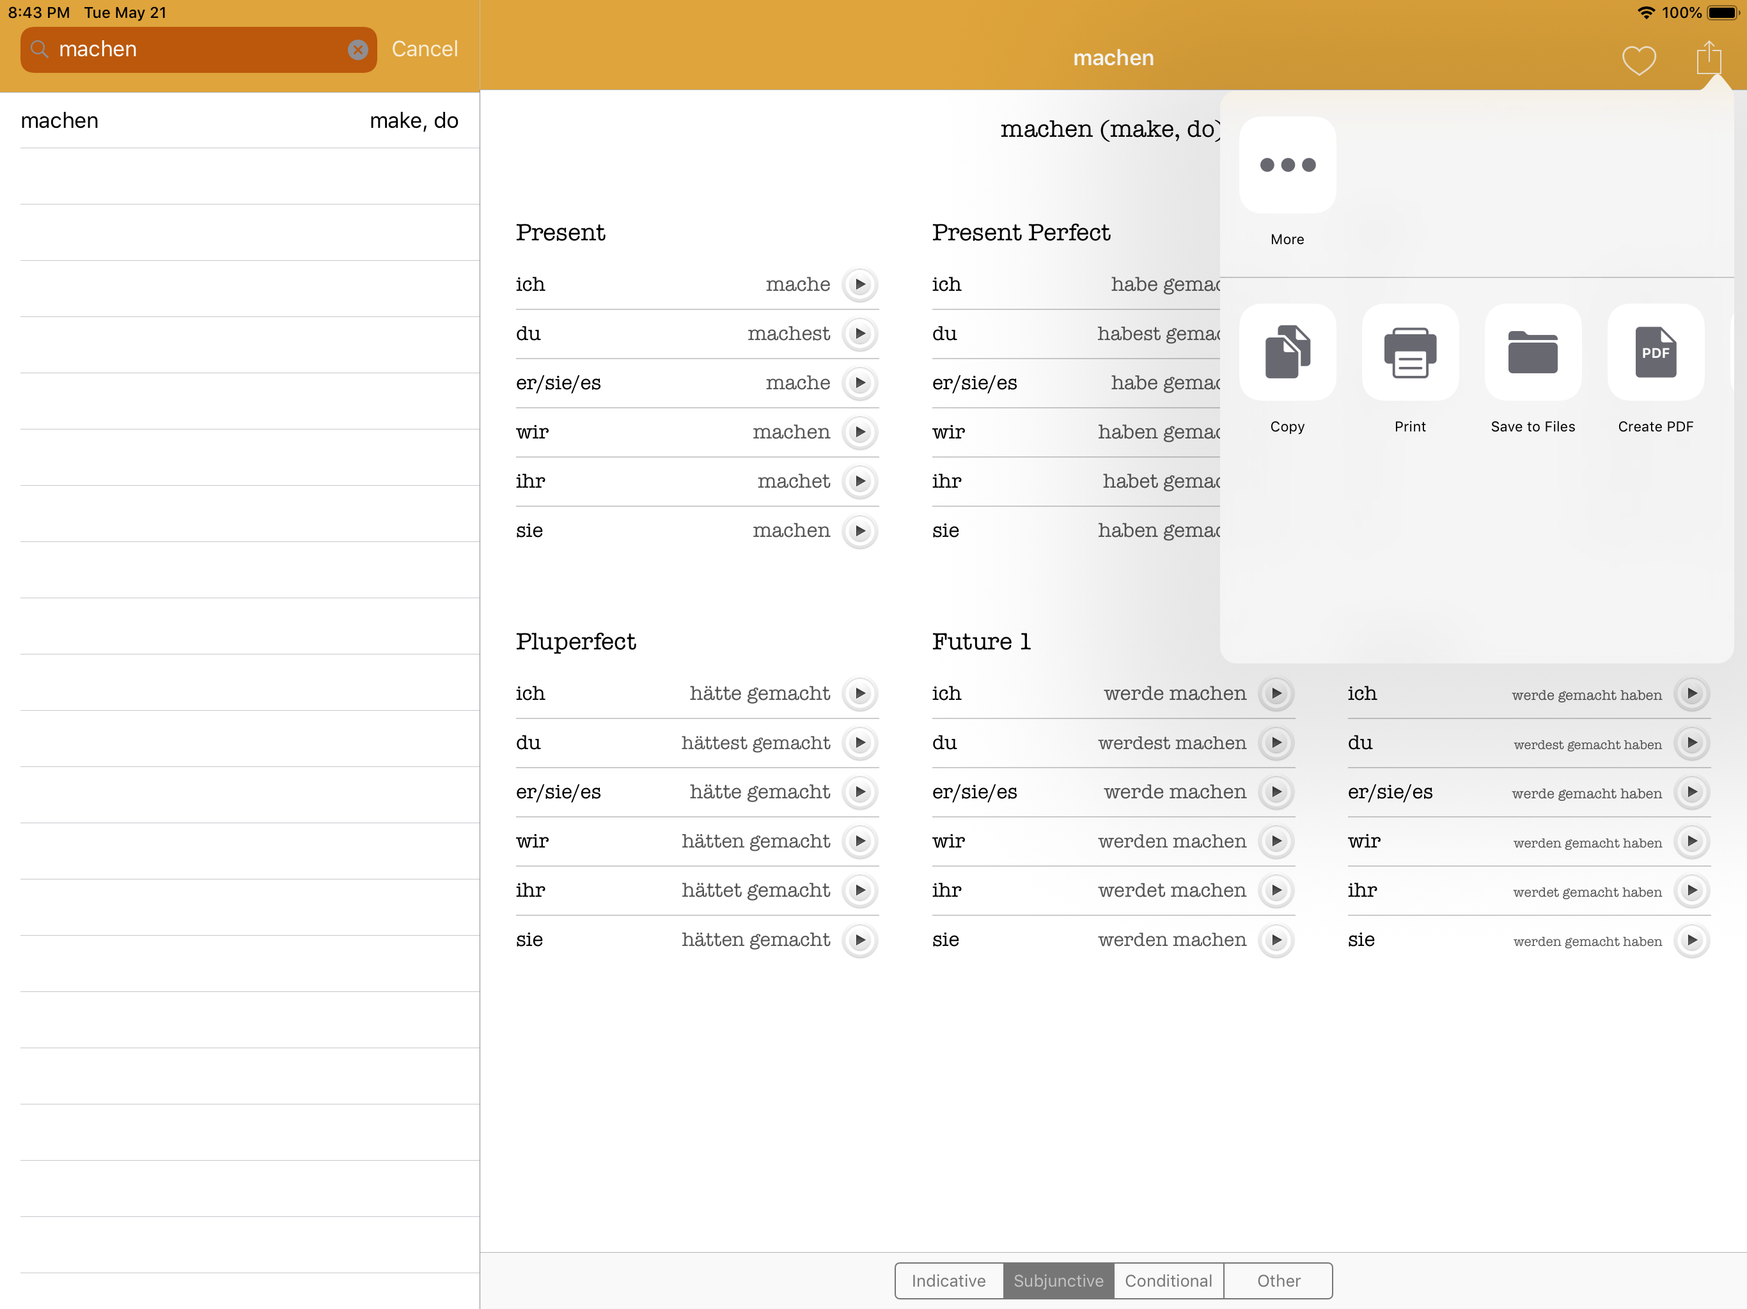Play audio for 'hätte gemacht' ich row
Viewport: 1747px width, 1309px height.
[x=860, y=693]
